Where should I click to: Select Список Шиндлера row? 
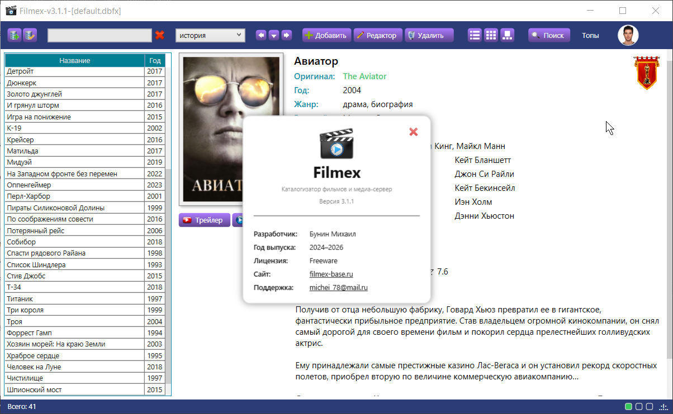86,265
